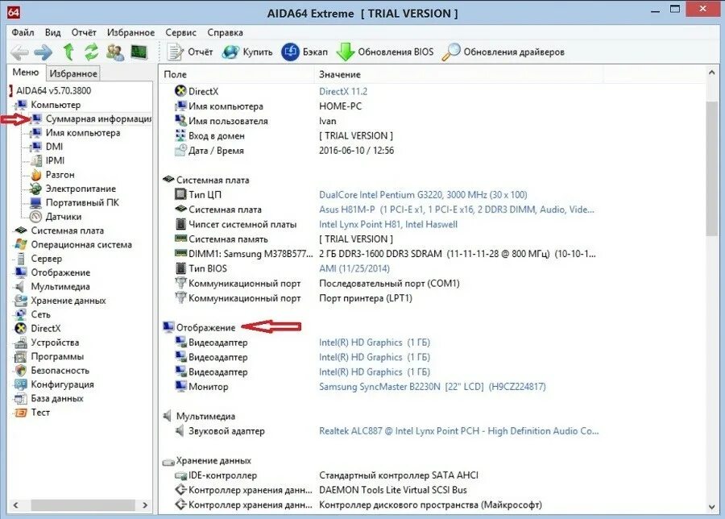Click the Поле column header
This screenshot has width=725, height=519.
[236, 74]
